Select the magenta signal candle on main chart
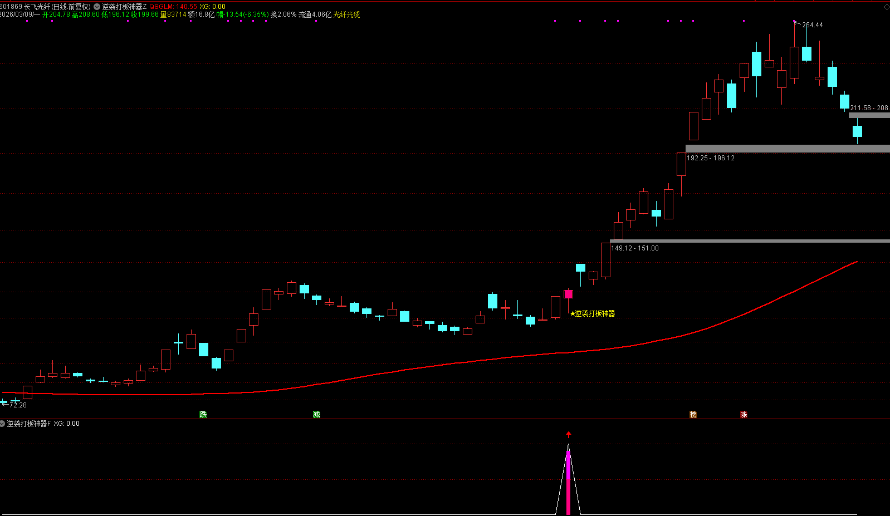Image resolution: width=890 pixels, height=516 pixels. click(x=568, y=294)
